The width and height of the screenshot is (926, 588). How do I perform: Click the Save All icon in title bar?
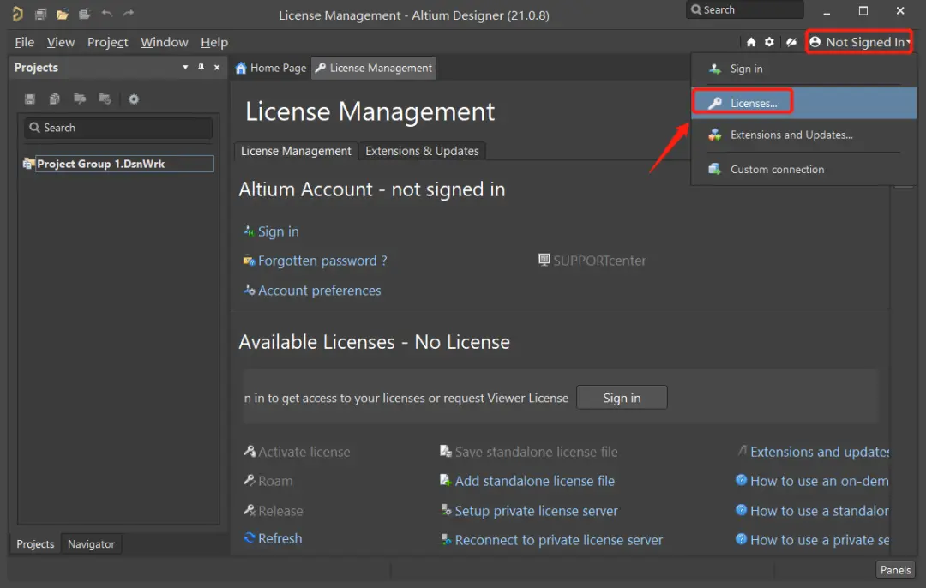(x=41, y=14)
